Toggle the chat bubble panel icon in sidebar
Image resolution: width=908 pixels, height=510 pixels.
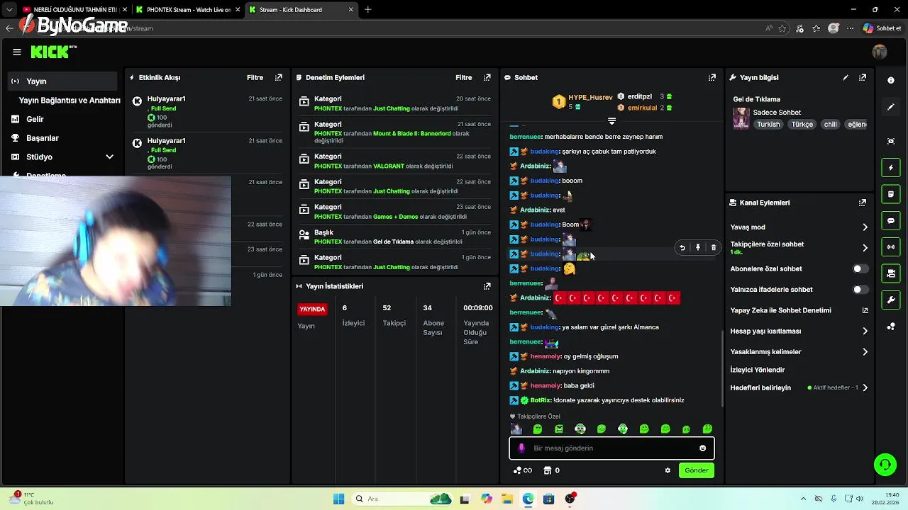pyautogui.click(x=891, y=221)
